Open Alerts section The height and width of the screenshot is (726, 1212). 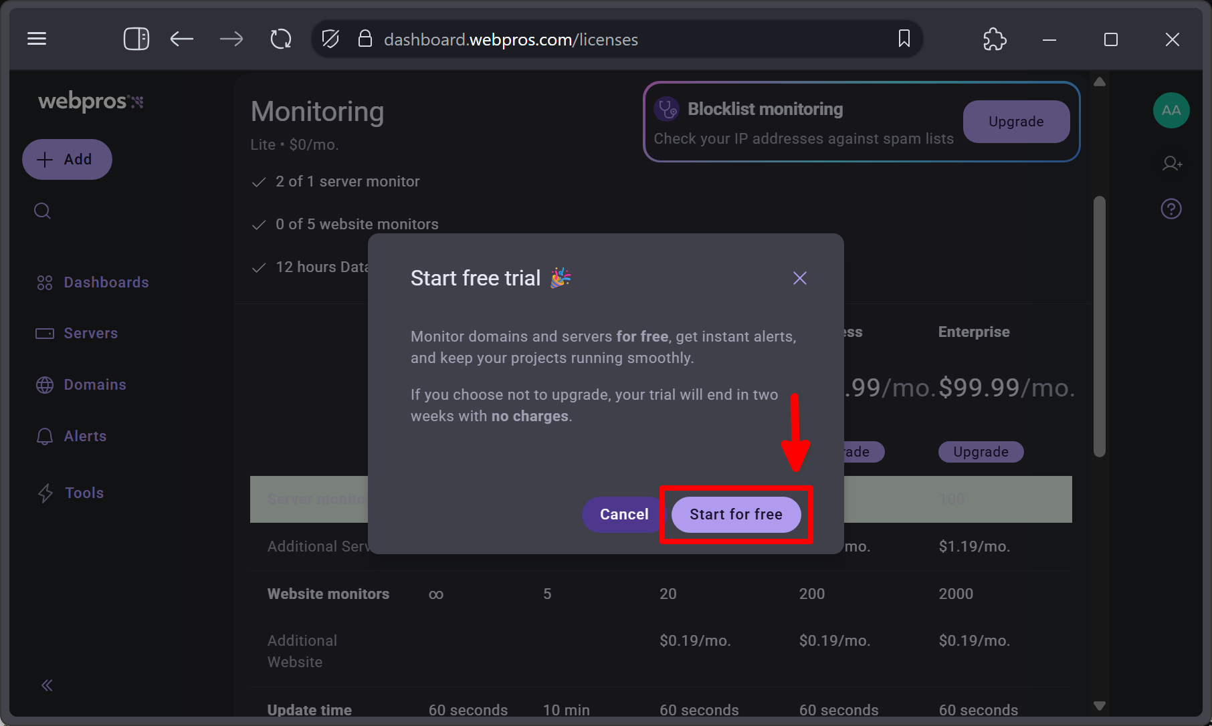(x=71, y=436)
